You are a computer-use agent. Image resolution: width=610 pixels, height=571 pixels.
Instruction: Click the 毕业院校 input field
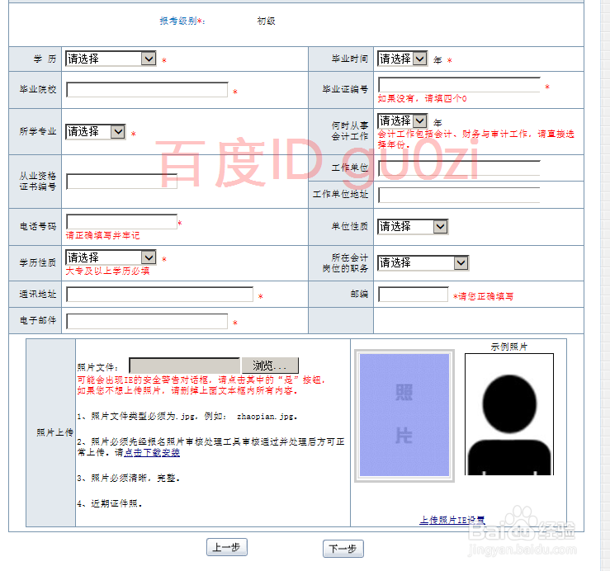(x=147, y=89)
